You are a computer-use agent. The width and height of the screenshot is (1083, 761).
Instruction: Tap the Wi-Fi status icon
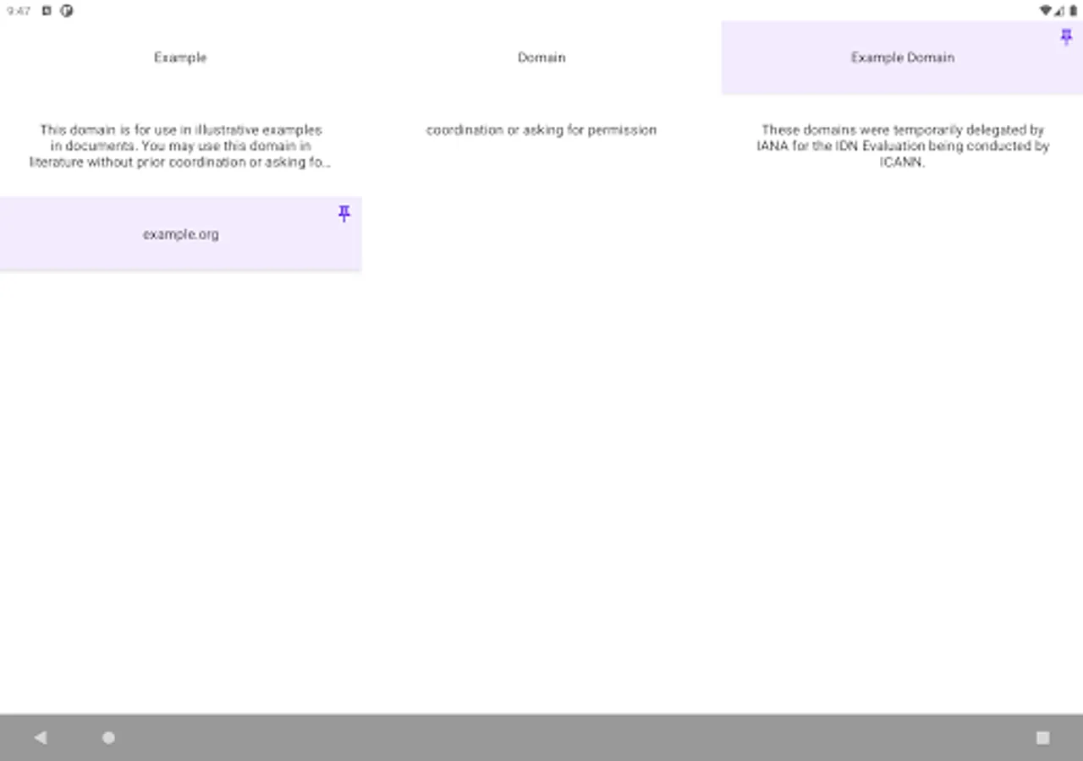pyautogui.click(x=1046, y=11)
